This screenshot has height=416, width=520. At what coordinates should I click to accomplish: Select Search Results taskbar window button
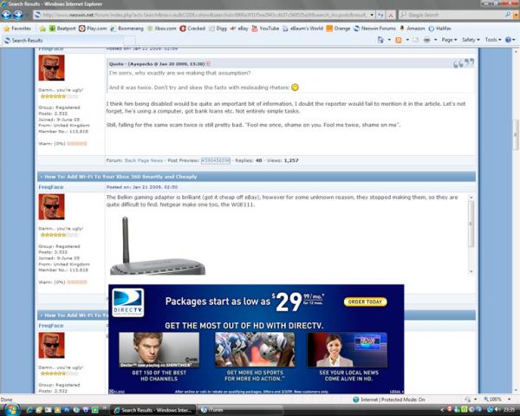[153, 410]
